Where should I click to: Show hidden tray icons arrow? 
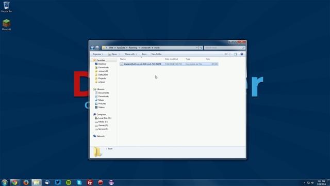tap(304, 182)
